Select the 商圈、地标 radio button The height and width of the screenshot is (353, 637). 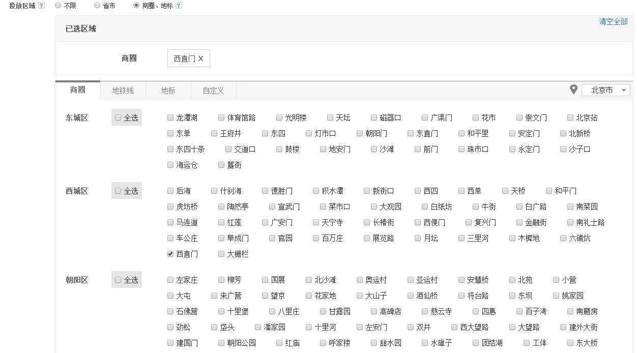coord(136,5)
